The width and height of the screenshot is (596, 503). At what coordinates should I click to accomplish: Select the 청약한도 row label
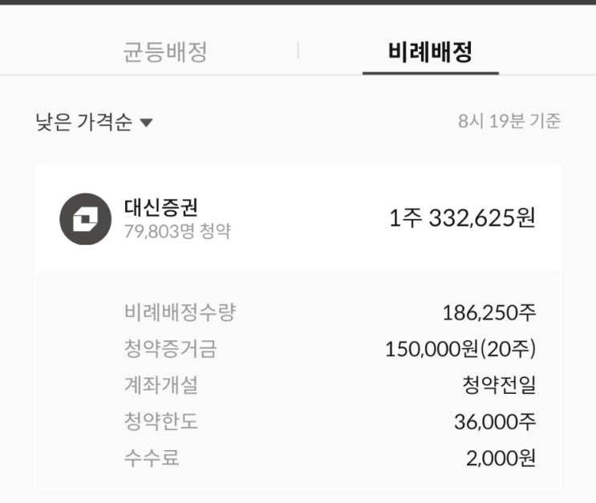click(161, 421)
